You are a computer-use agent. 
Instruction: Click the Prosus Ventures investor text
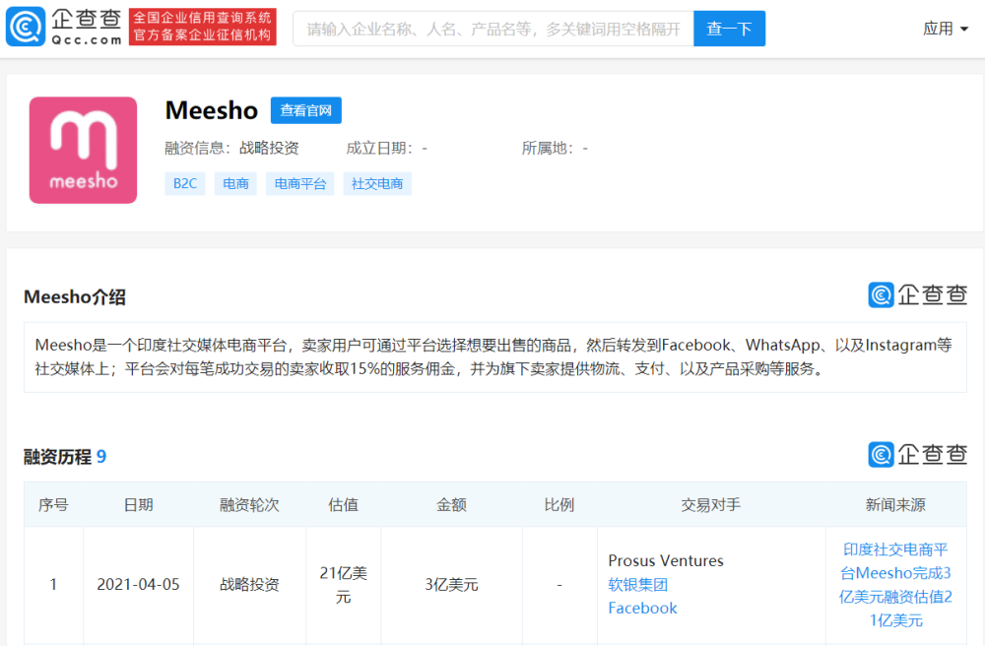(x=666, y=560)
